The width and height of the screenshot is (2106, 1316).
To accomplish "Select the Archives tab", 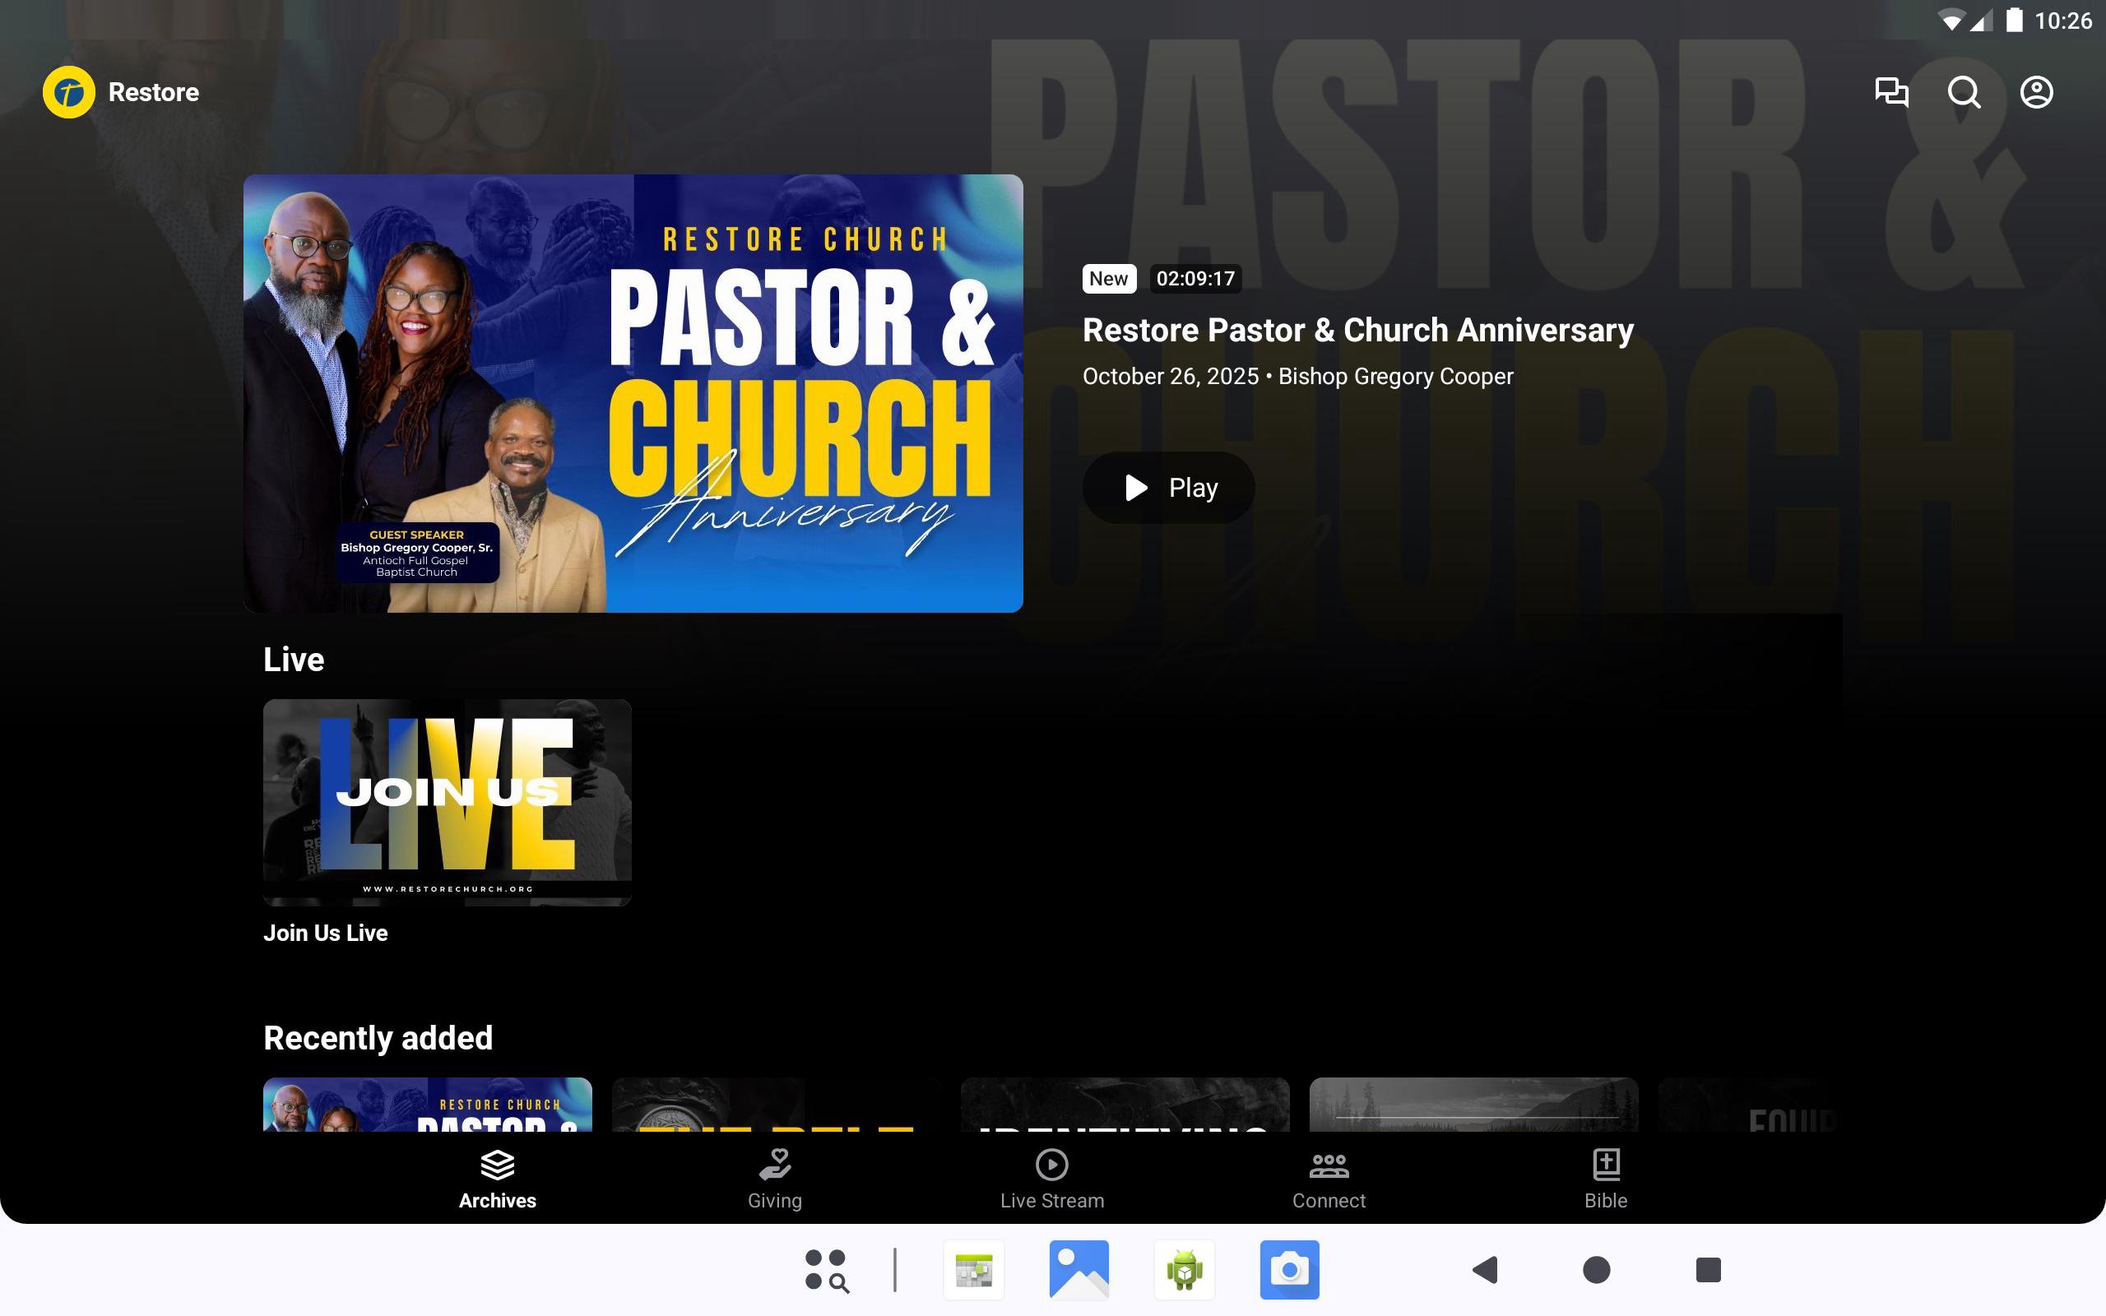I will 497,1179.
